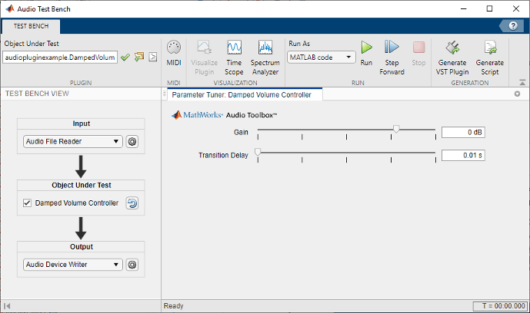Click the Ready status text
The image size is (530, 313).
pos(173,306)
